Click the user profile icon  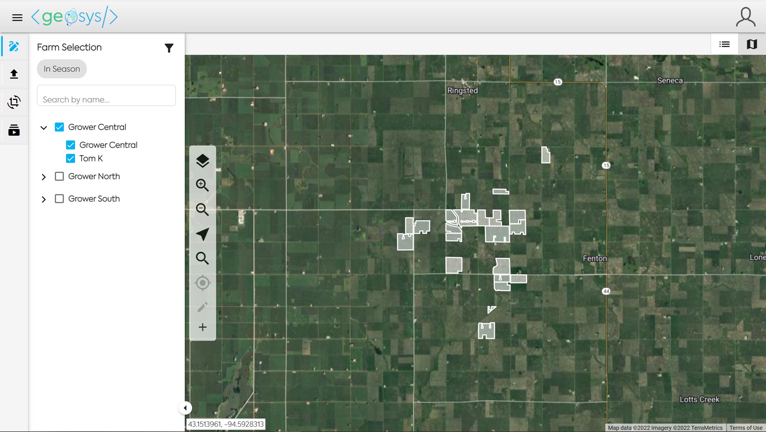tap(745, 17)
